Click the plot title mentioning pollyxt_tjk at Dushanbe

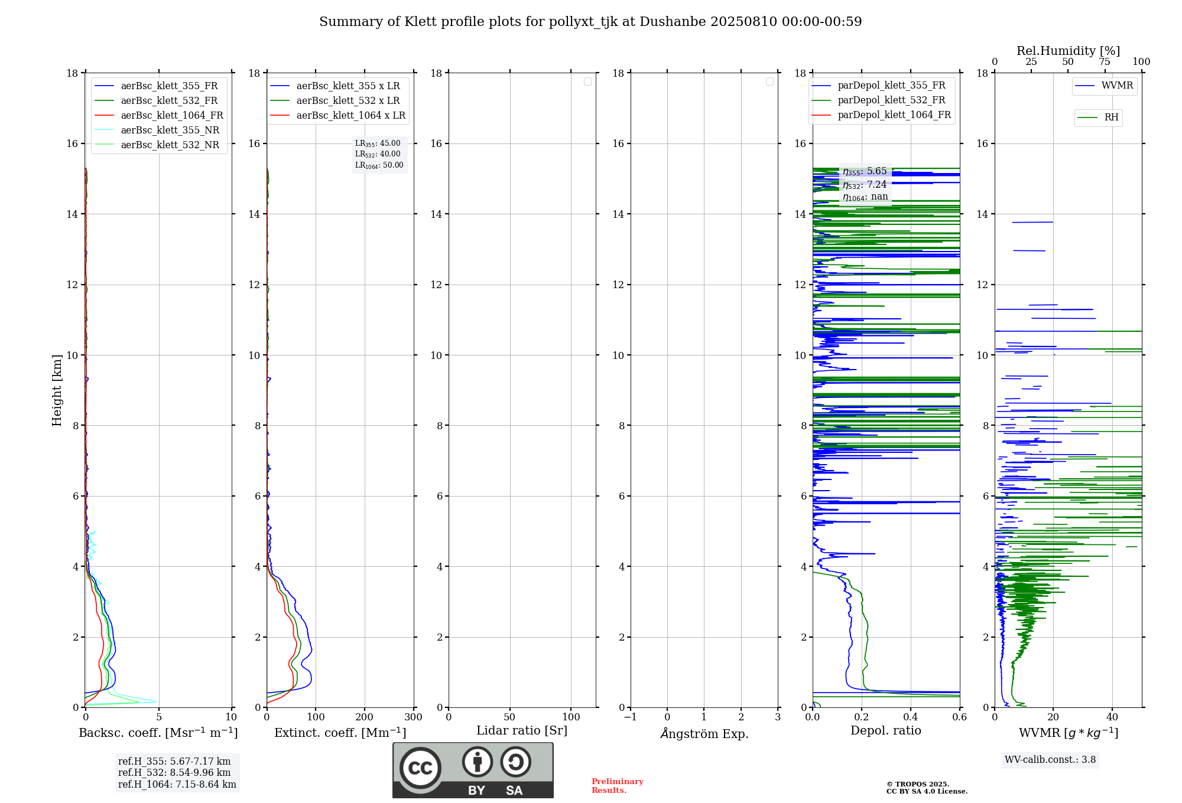coord(590,22)
